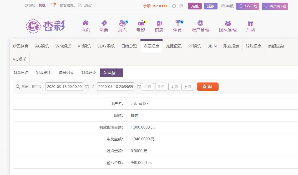The image size is (298, 175).
Task: Click the 充值 recharge button
Action: tap(195, 6)
